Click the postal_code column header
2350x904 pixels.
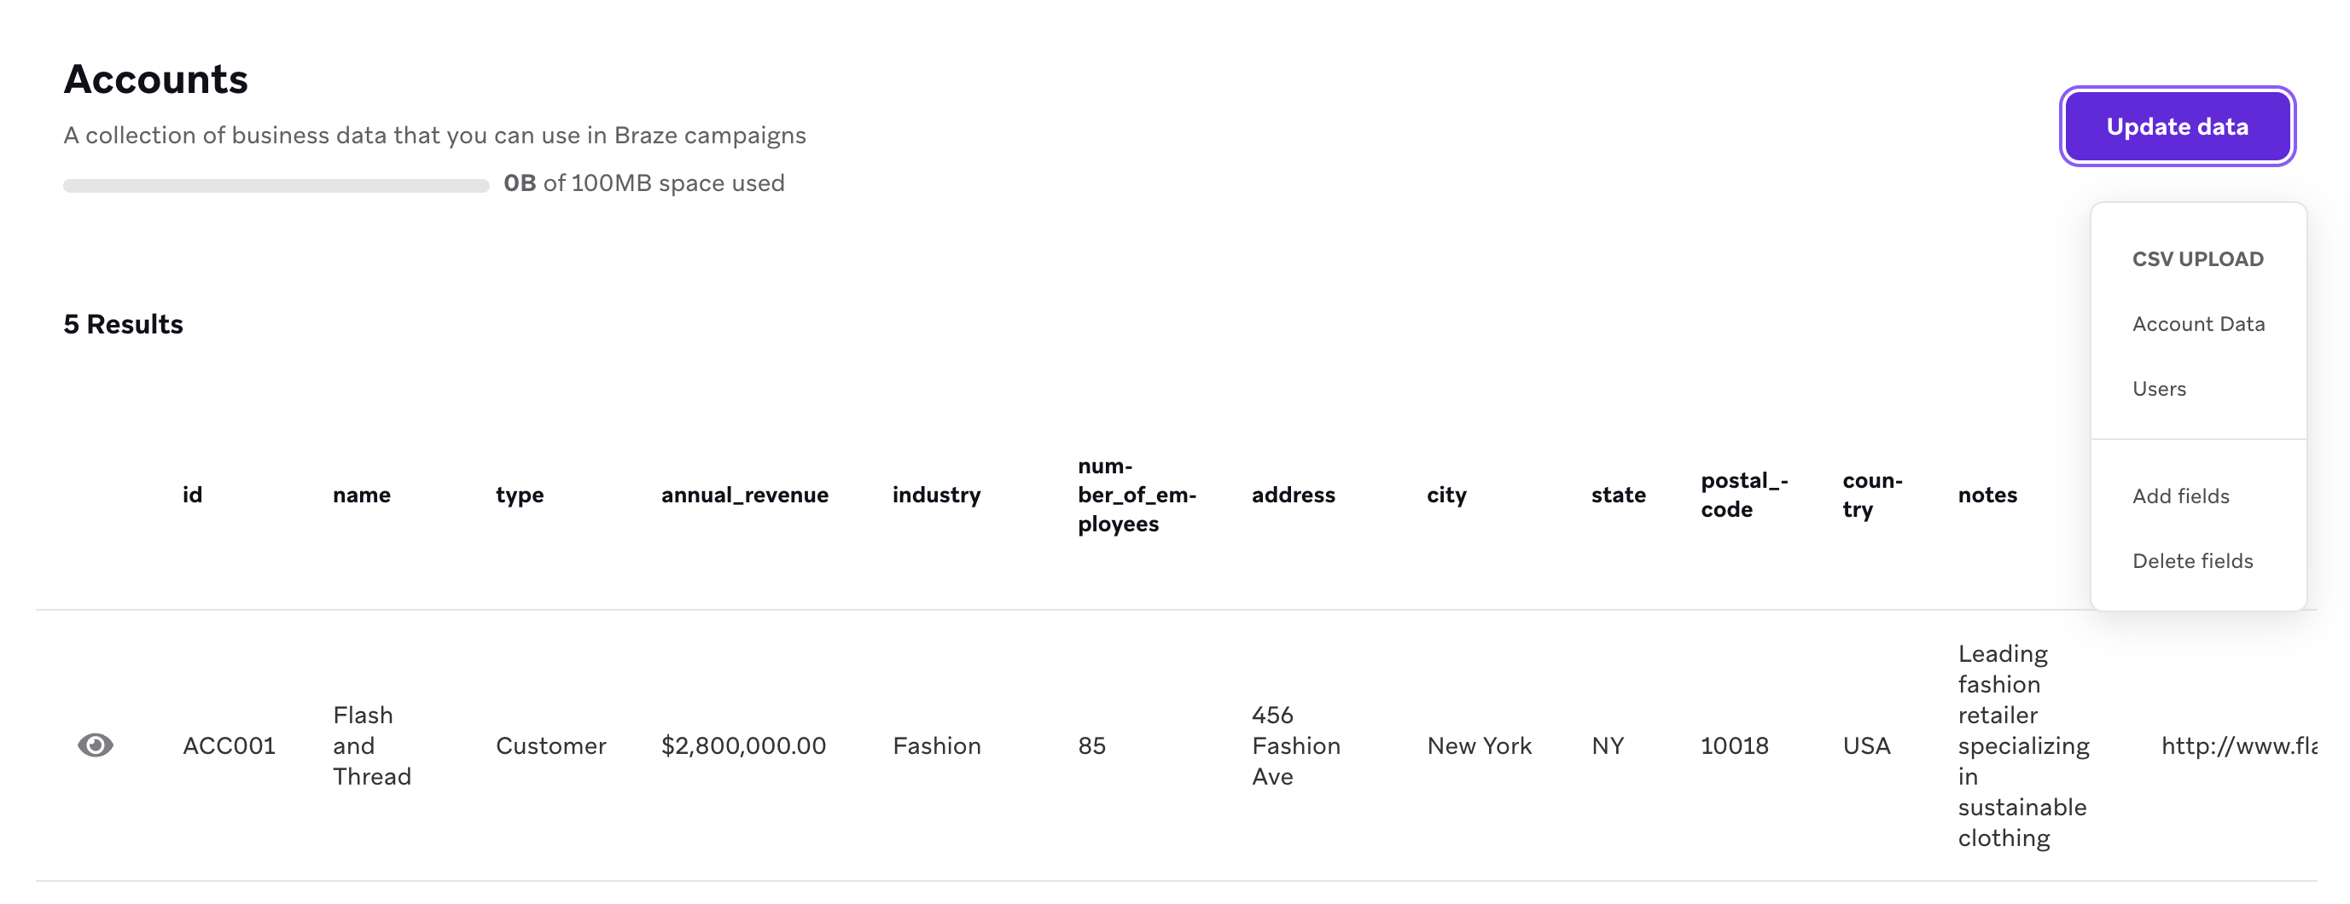[1743, 495]
